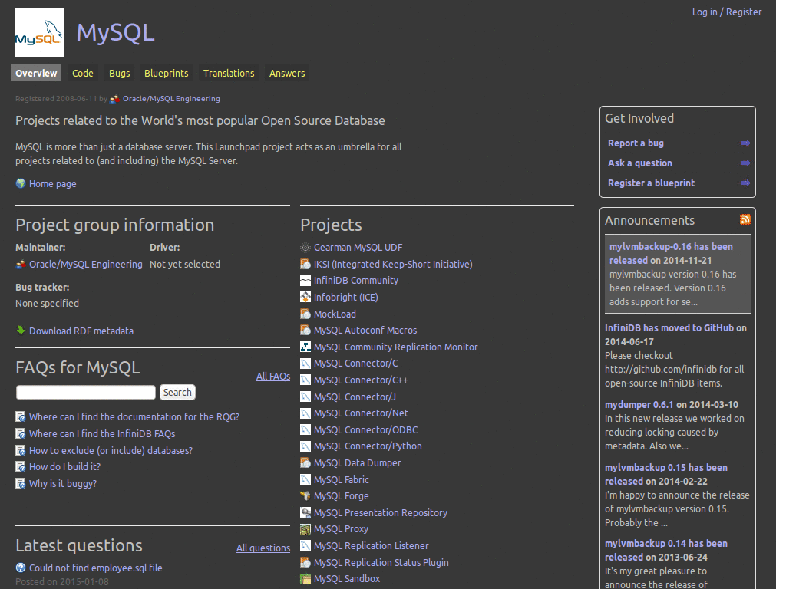Click the MockLoad project icon
This screenshot has height=589, width=786.
pos(305,314)
